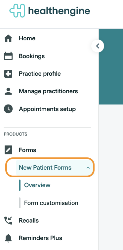Collapse New Patient Forms using its chevron
The width and height of the screenshot is (123, 250).
(88, 168)
